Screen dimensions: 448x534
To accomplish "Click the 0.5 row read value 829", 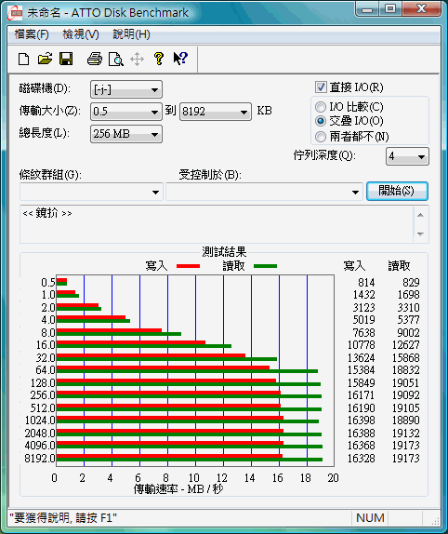I will [x=411, y=283].
